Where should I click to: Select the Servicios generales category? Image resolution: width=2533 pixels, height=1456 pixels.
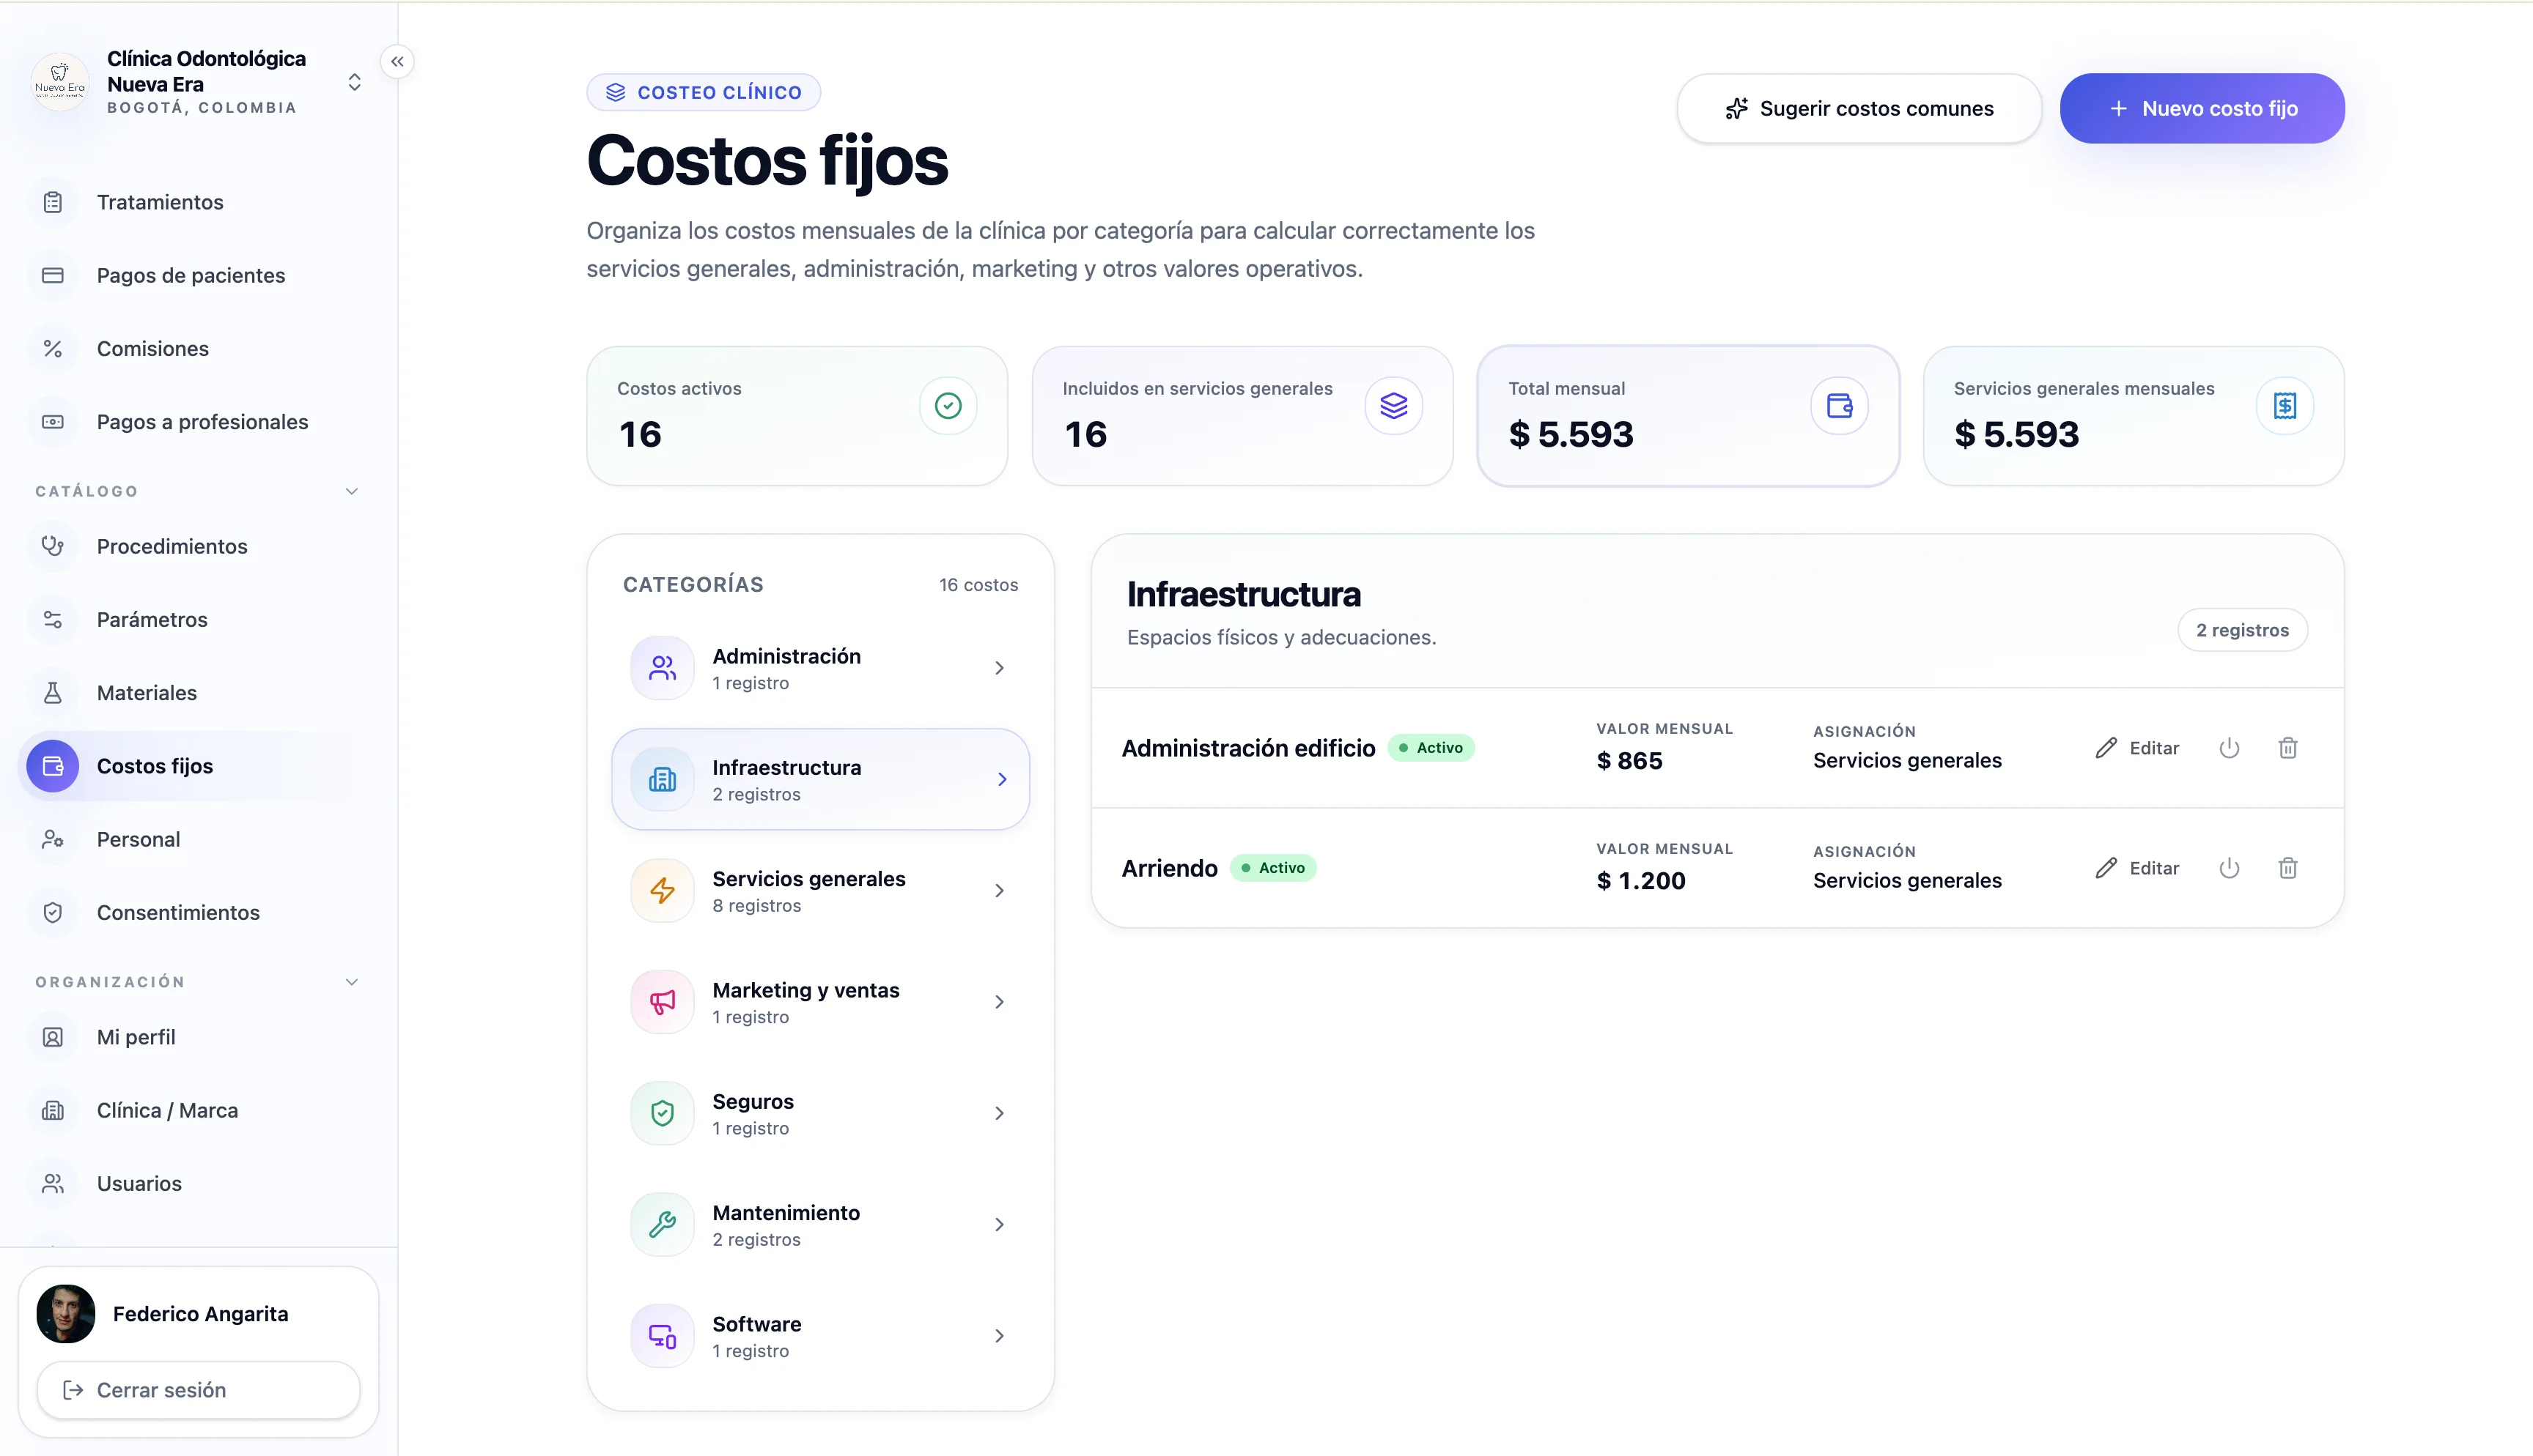(x=820, y=890)
